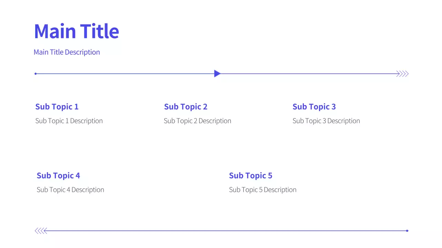This screenshot has height=248, width=442.
Task: Select the Sub Topic 4 heading
Action: click(x=58, y=176)
